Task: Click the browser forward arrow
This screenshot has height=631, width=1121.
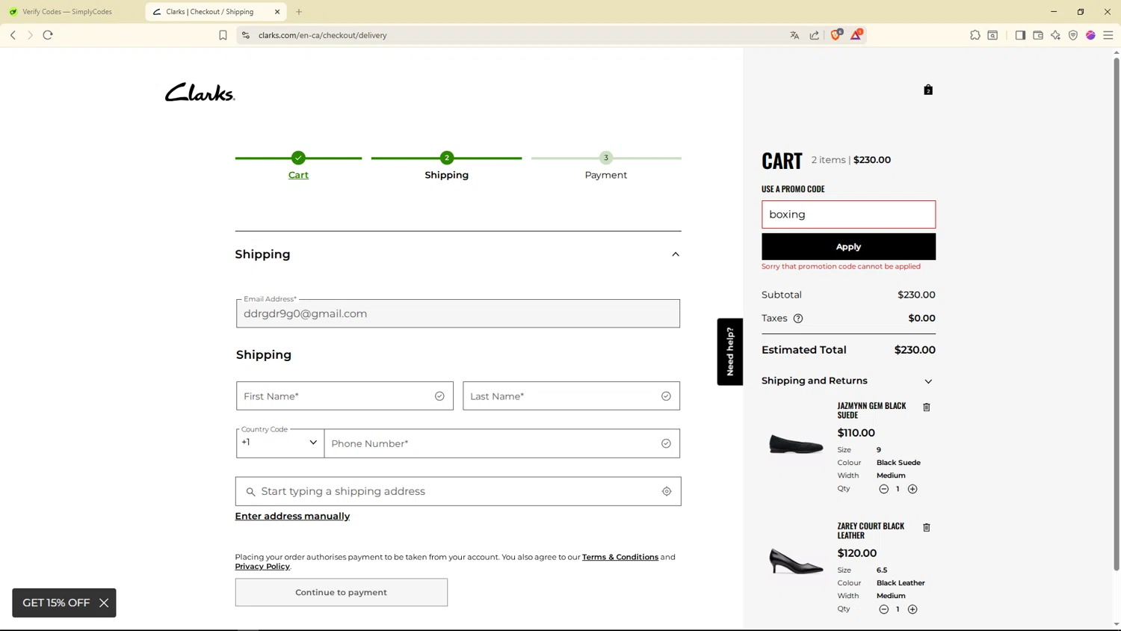Action: (30, 35)
